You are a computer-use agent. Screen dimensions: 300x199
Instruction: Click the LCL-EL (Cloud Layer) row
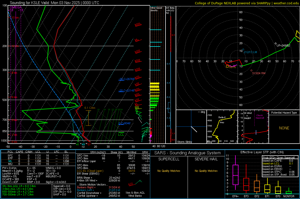pyautogui.click(x=113, y=171)
